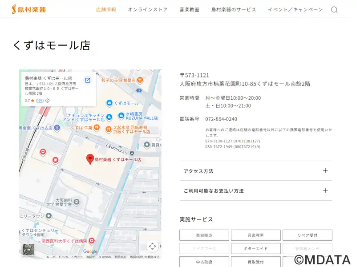Toggle the map camera controls button

(152, 246)
